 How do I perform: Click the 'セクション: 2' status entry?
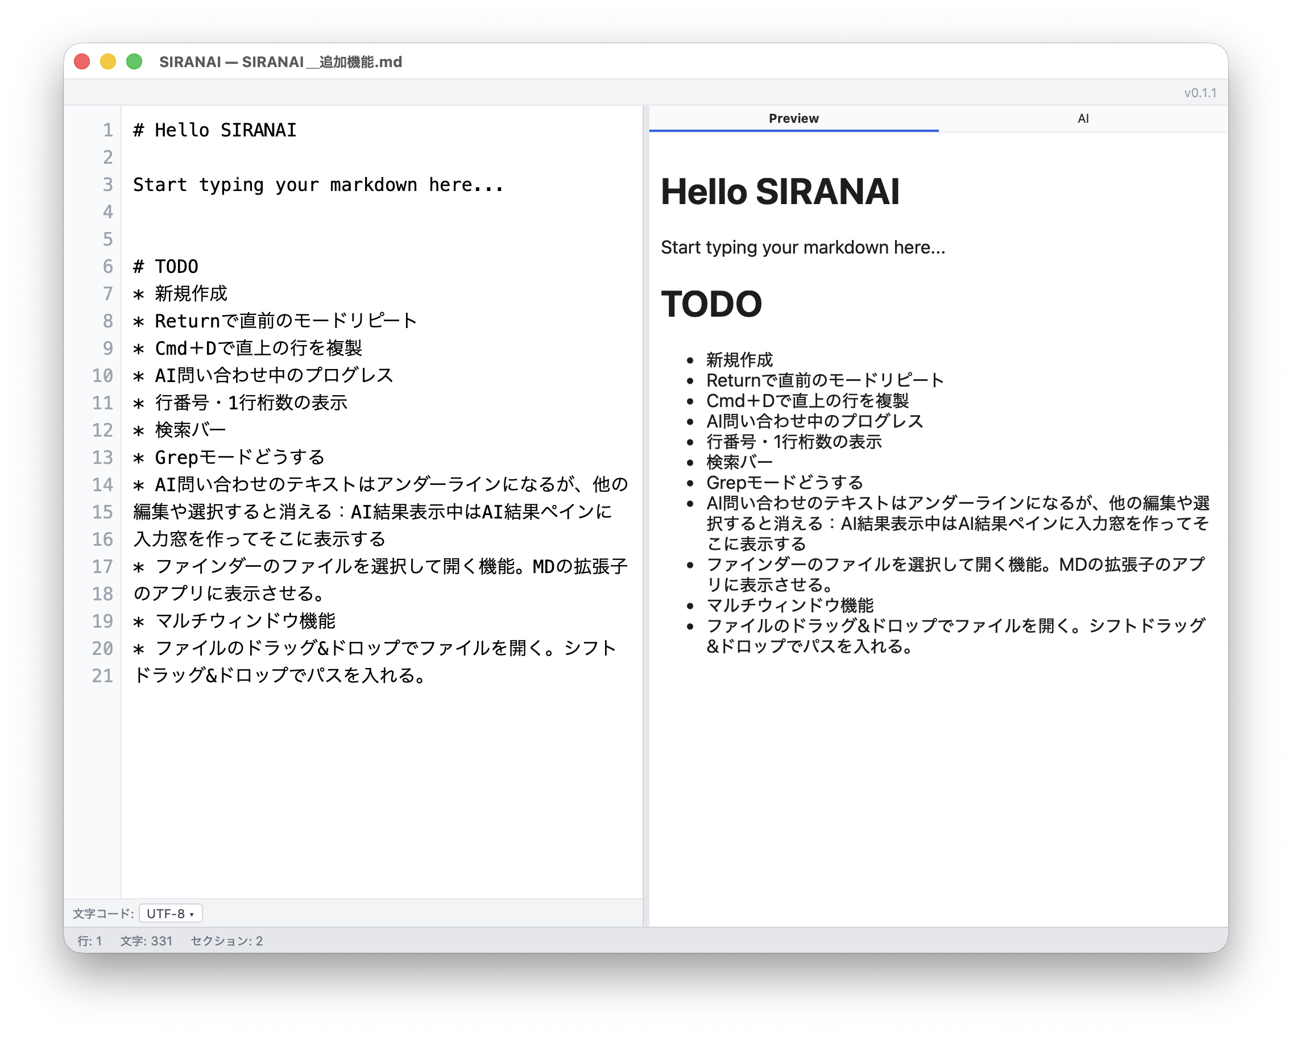pyautogui.click(x=226, y=941)
